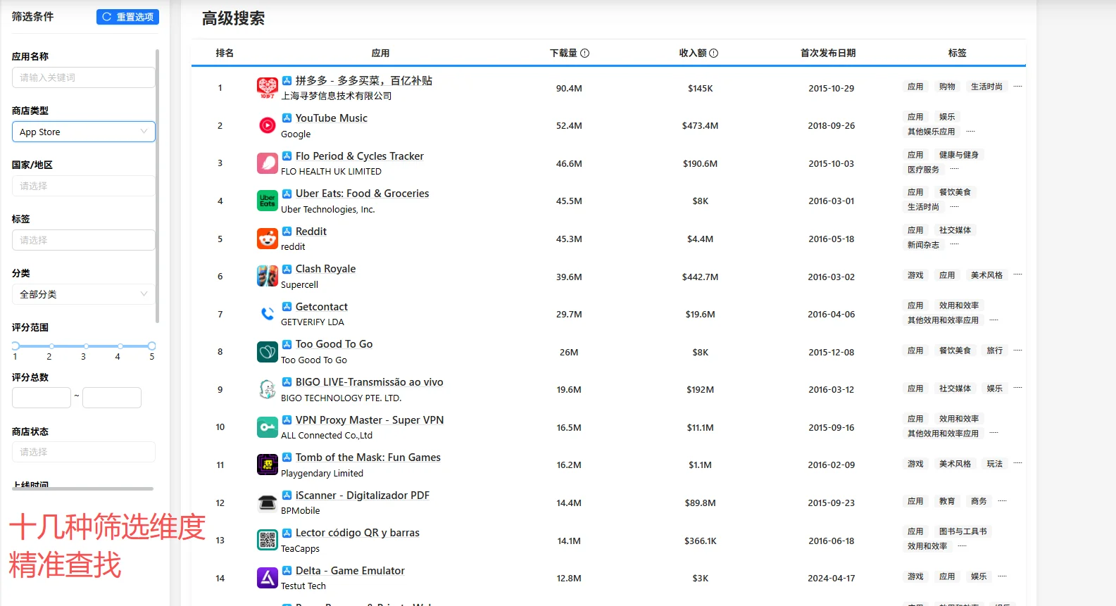The height and width of the screenshot is (606, 1116).
Task: Open the 分类 全部分类 dropdown
Action: coord(83,294)
